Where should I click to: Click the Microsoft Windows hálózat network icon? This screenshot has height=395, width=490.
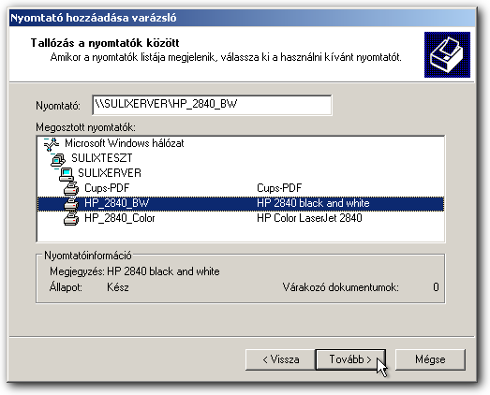[52, 144]
